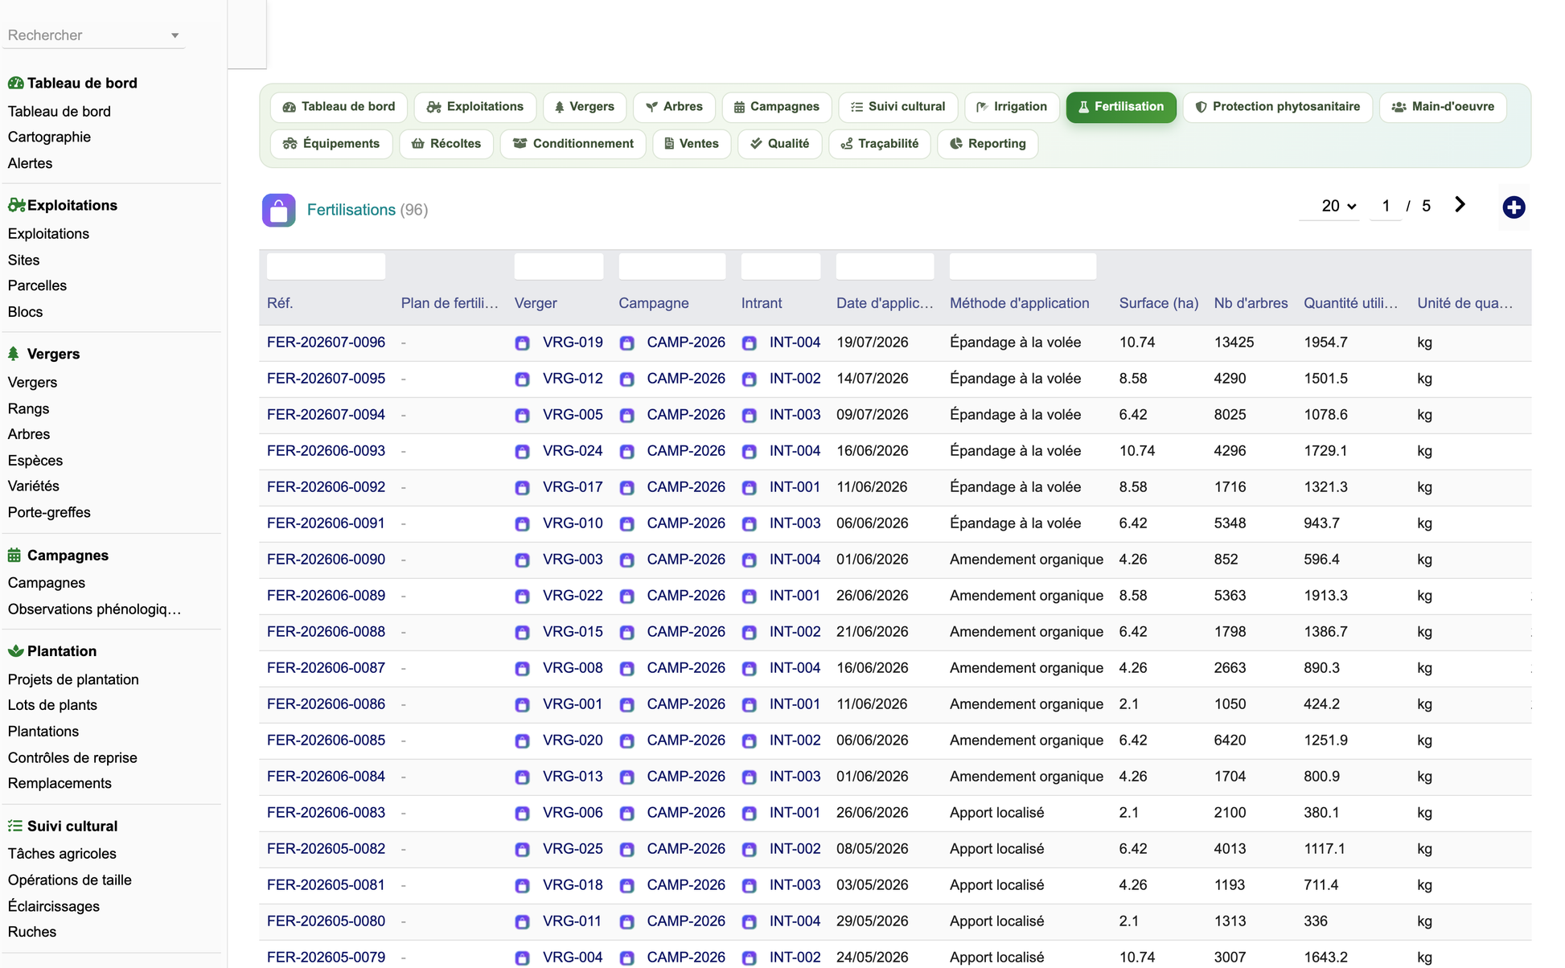
Task: Open the Conditionnement tab
Action: click(573, 144)
